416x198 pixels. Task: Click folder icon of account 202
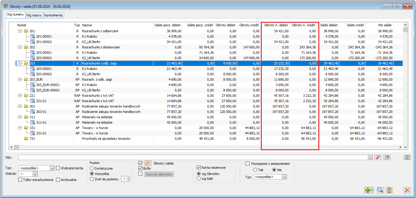pyautogui.click(x=26, y=47)
